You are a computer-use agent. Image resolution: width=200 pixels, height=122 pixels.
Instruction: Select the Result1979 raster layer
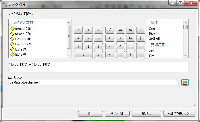[23, 44]
